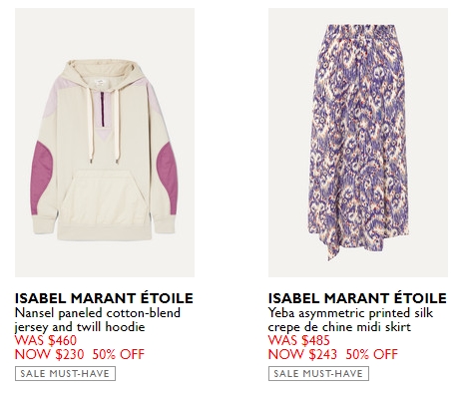Select the hoodie's SALE MUST-HAVE badge
This screenshot has width=455, height=393.
click(x=65, y=373)
